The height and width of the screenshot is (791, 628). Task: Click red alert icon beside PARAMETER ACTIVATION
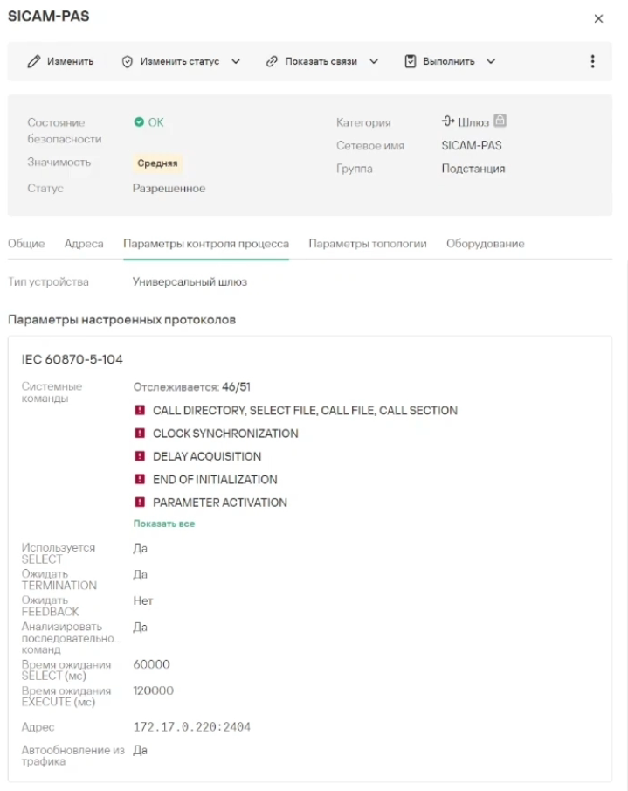coord(139,503)
